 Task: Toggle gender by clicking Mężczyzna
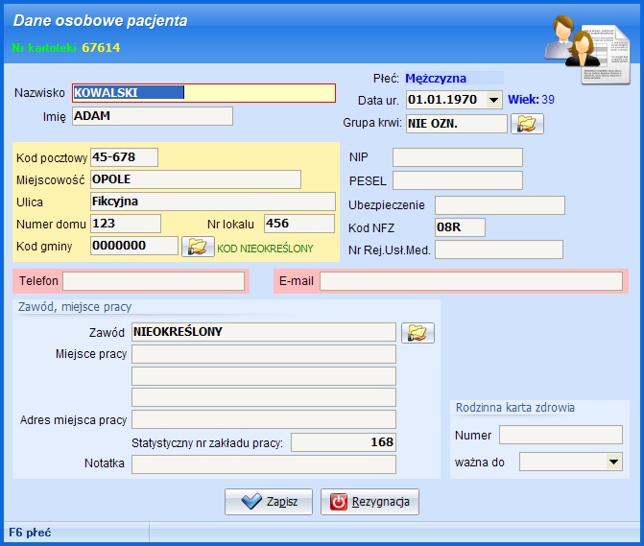click(x=440, y=79)
